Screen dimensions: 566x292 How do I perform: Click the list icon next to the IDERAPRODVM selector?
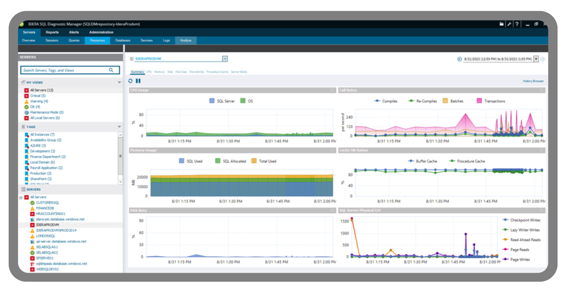tap(131, 58)
